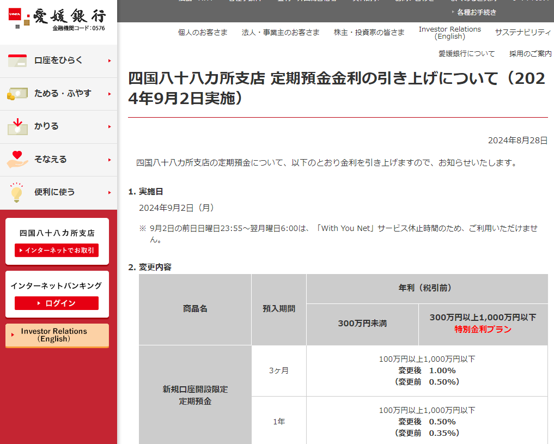Image resolution: width=554 pixels, height=444 pixels.
Task: Open the 便利に使う sidebar menu
Action: [x=58, y=193]
